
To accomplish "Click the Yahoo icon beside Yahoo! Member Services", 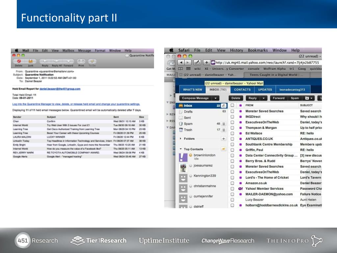I will 240,189.
